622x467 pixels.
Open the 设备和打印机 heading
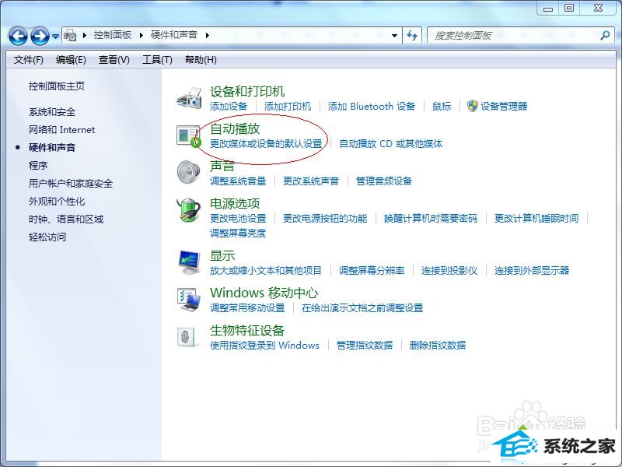click(x=247, y=92)
